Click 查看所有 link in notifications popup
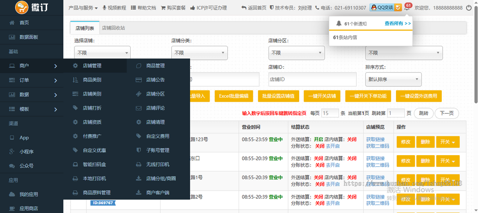The image size is (478, 213). point(398,24)
